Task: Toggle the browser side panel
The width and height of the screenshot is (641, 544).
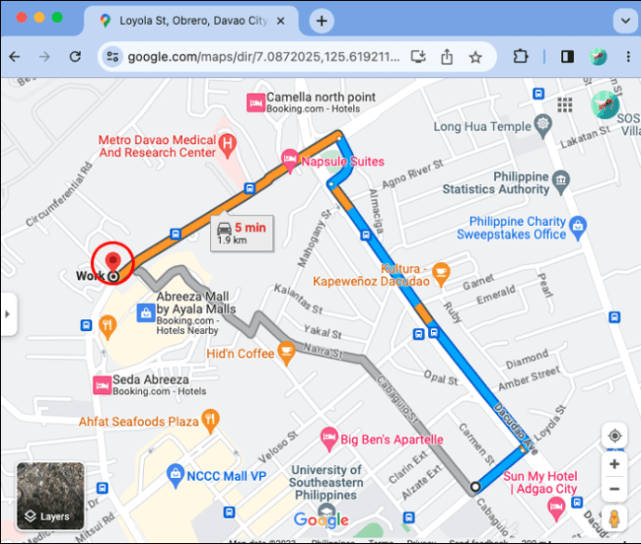Action: pos(568,57)
